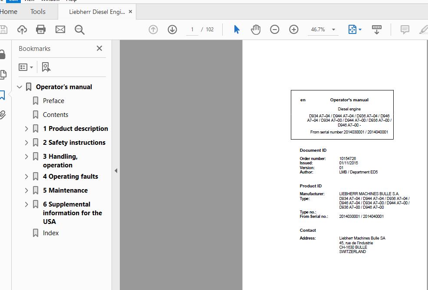Open Operator's manual bookmark
This screenshot has height=290, width=428.
point(64,87)
